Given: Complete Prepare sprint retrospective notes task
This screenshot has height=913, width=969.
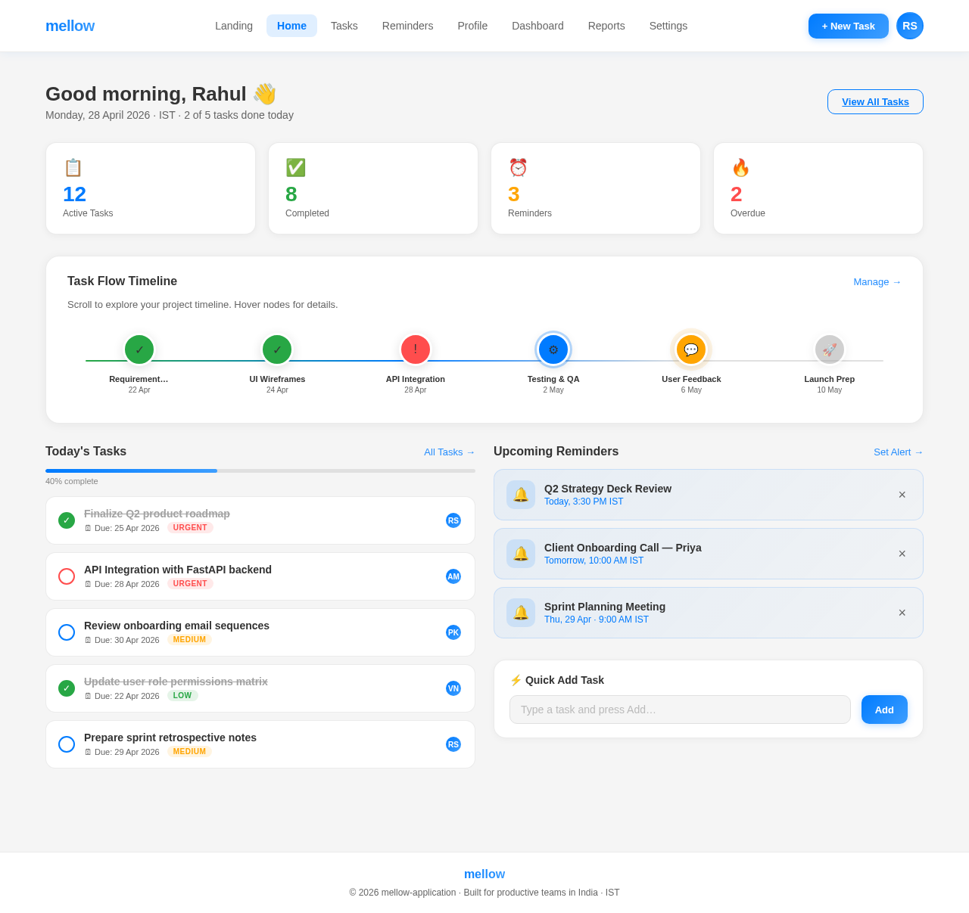Looking at the screenshot, I should click(x=67, y=744).
